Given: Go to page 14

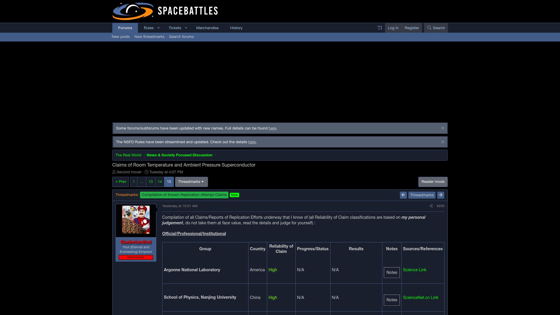Looking at the screenshot, I should click(x=160, y=182).
